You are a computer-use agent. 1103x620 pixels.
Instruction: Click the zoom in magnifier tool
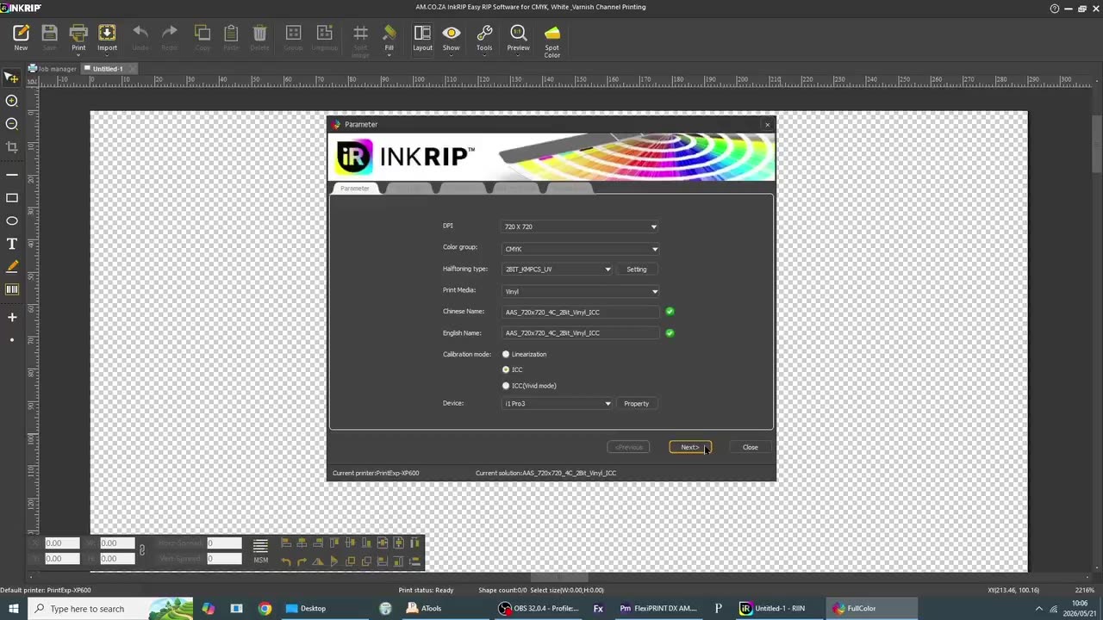tap(12, 101)
